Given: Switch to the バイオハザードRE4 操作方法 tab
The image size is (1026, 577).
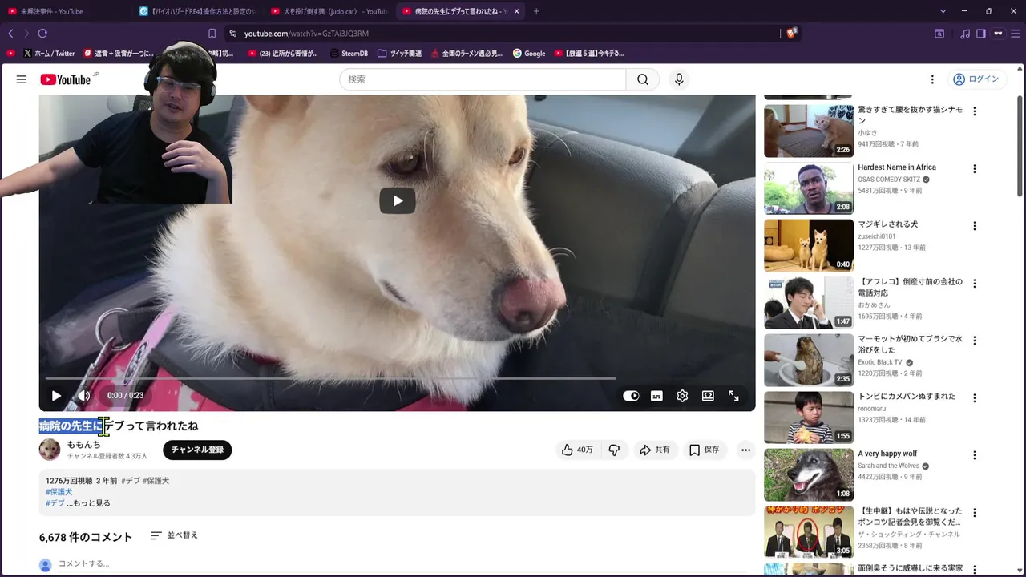Looking at the screenshot, I should coord(197,11).
